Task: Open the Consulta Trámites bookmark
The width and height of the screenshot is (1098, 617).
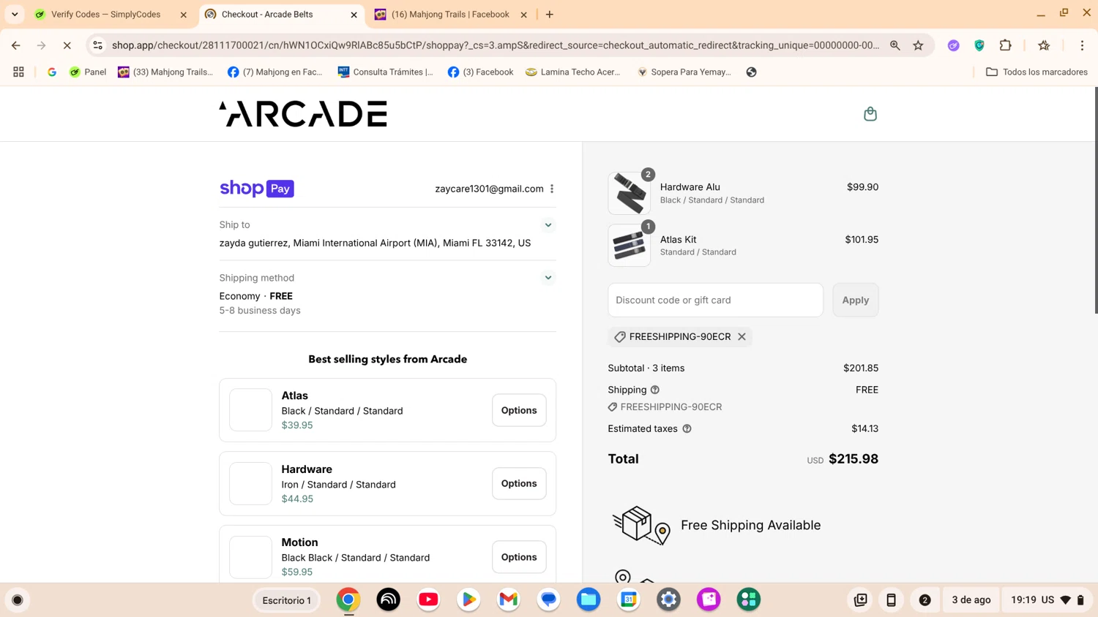Action: [x=386, y=72]
